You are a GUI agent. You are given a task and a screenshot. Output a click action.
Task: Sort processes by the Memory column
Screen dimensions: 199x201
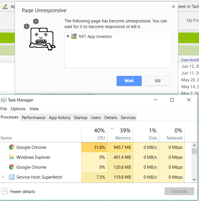pyautogui.click(x=120, y=134)
